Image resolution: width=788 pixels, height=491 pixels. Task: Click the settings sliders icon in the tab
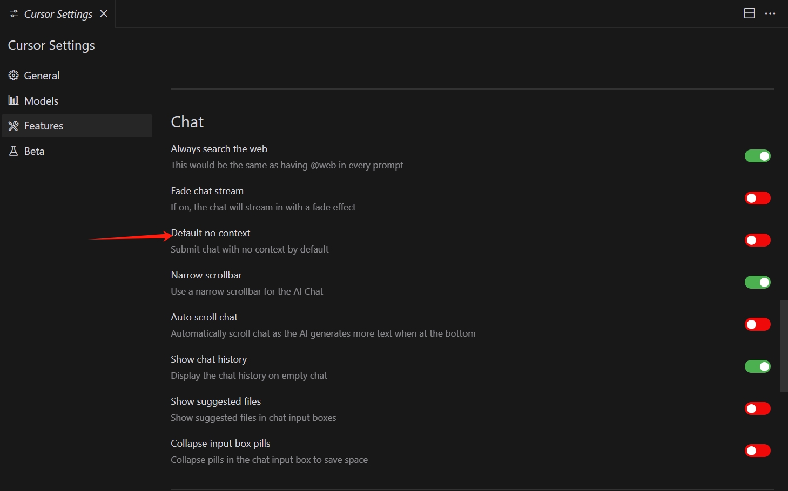[14, 13]
